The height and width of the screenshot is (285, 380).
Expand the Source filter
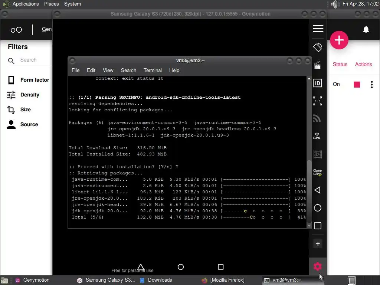[22, 124]
